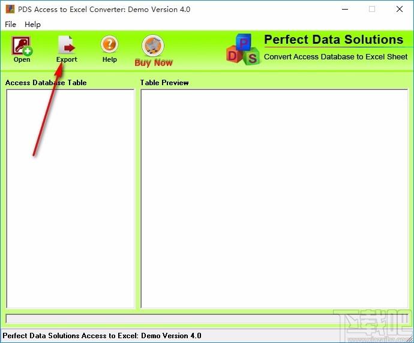Click the 'Access Database Table' heading
This screenshot has height=343, width=414.
pos(46,83)
